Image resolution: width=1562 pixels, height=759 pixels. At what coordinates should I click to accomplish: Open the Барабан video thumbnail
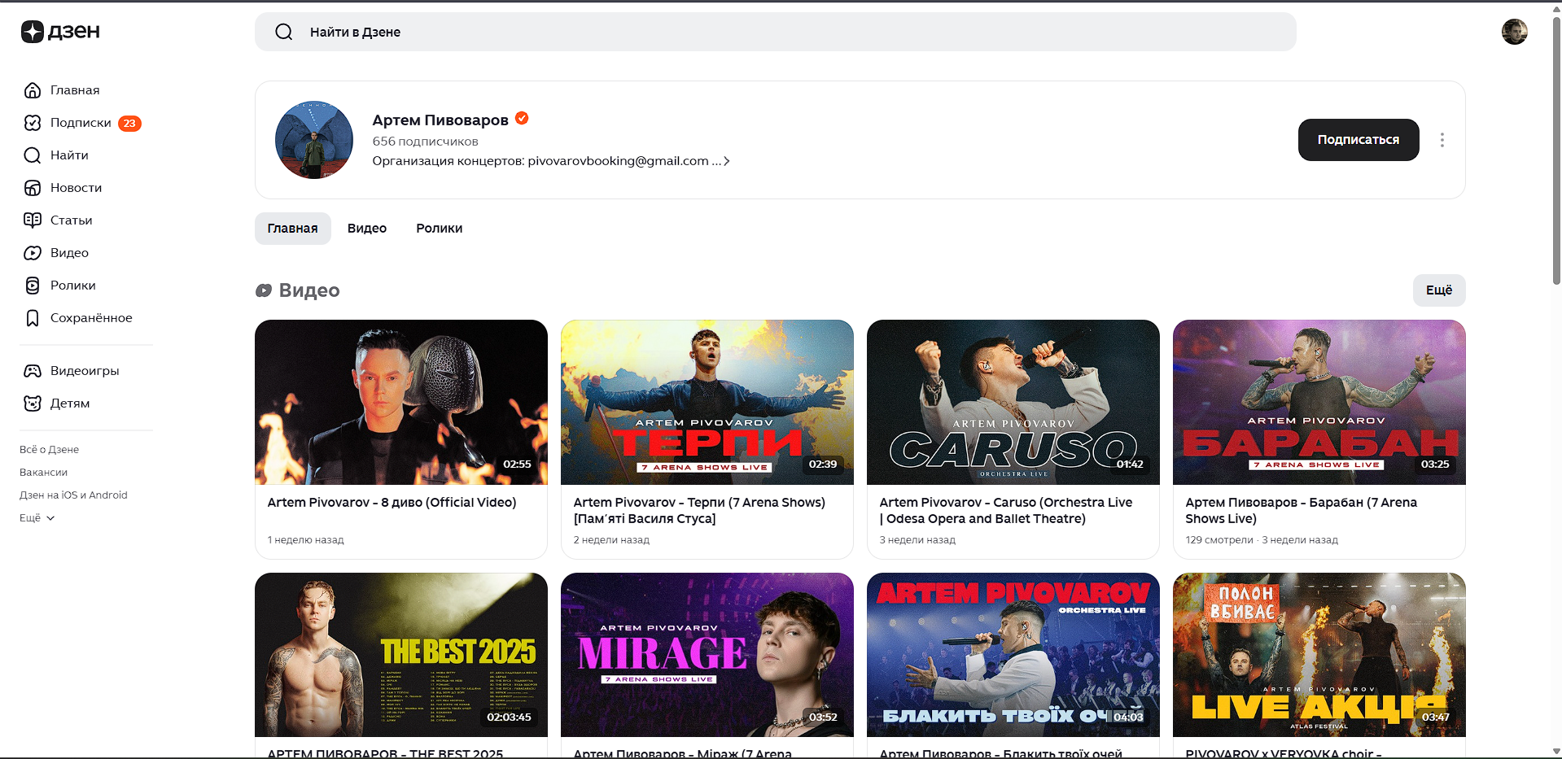pyautogui.click(x=1319, y=402)
